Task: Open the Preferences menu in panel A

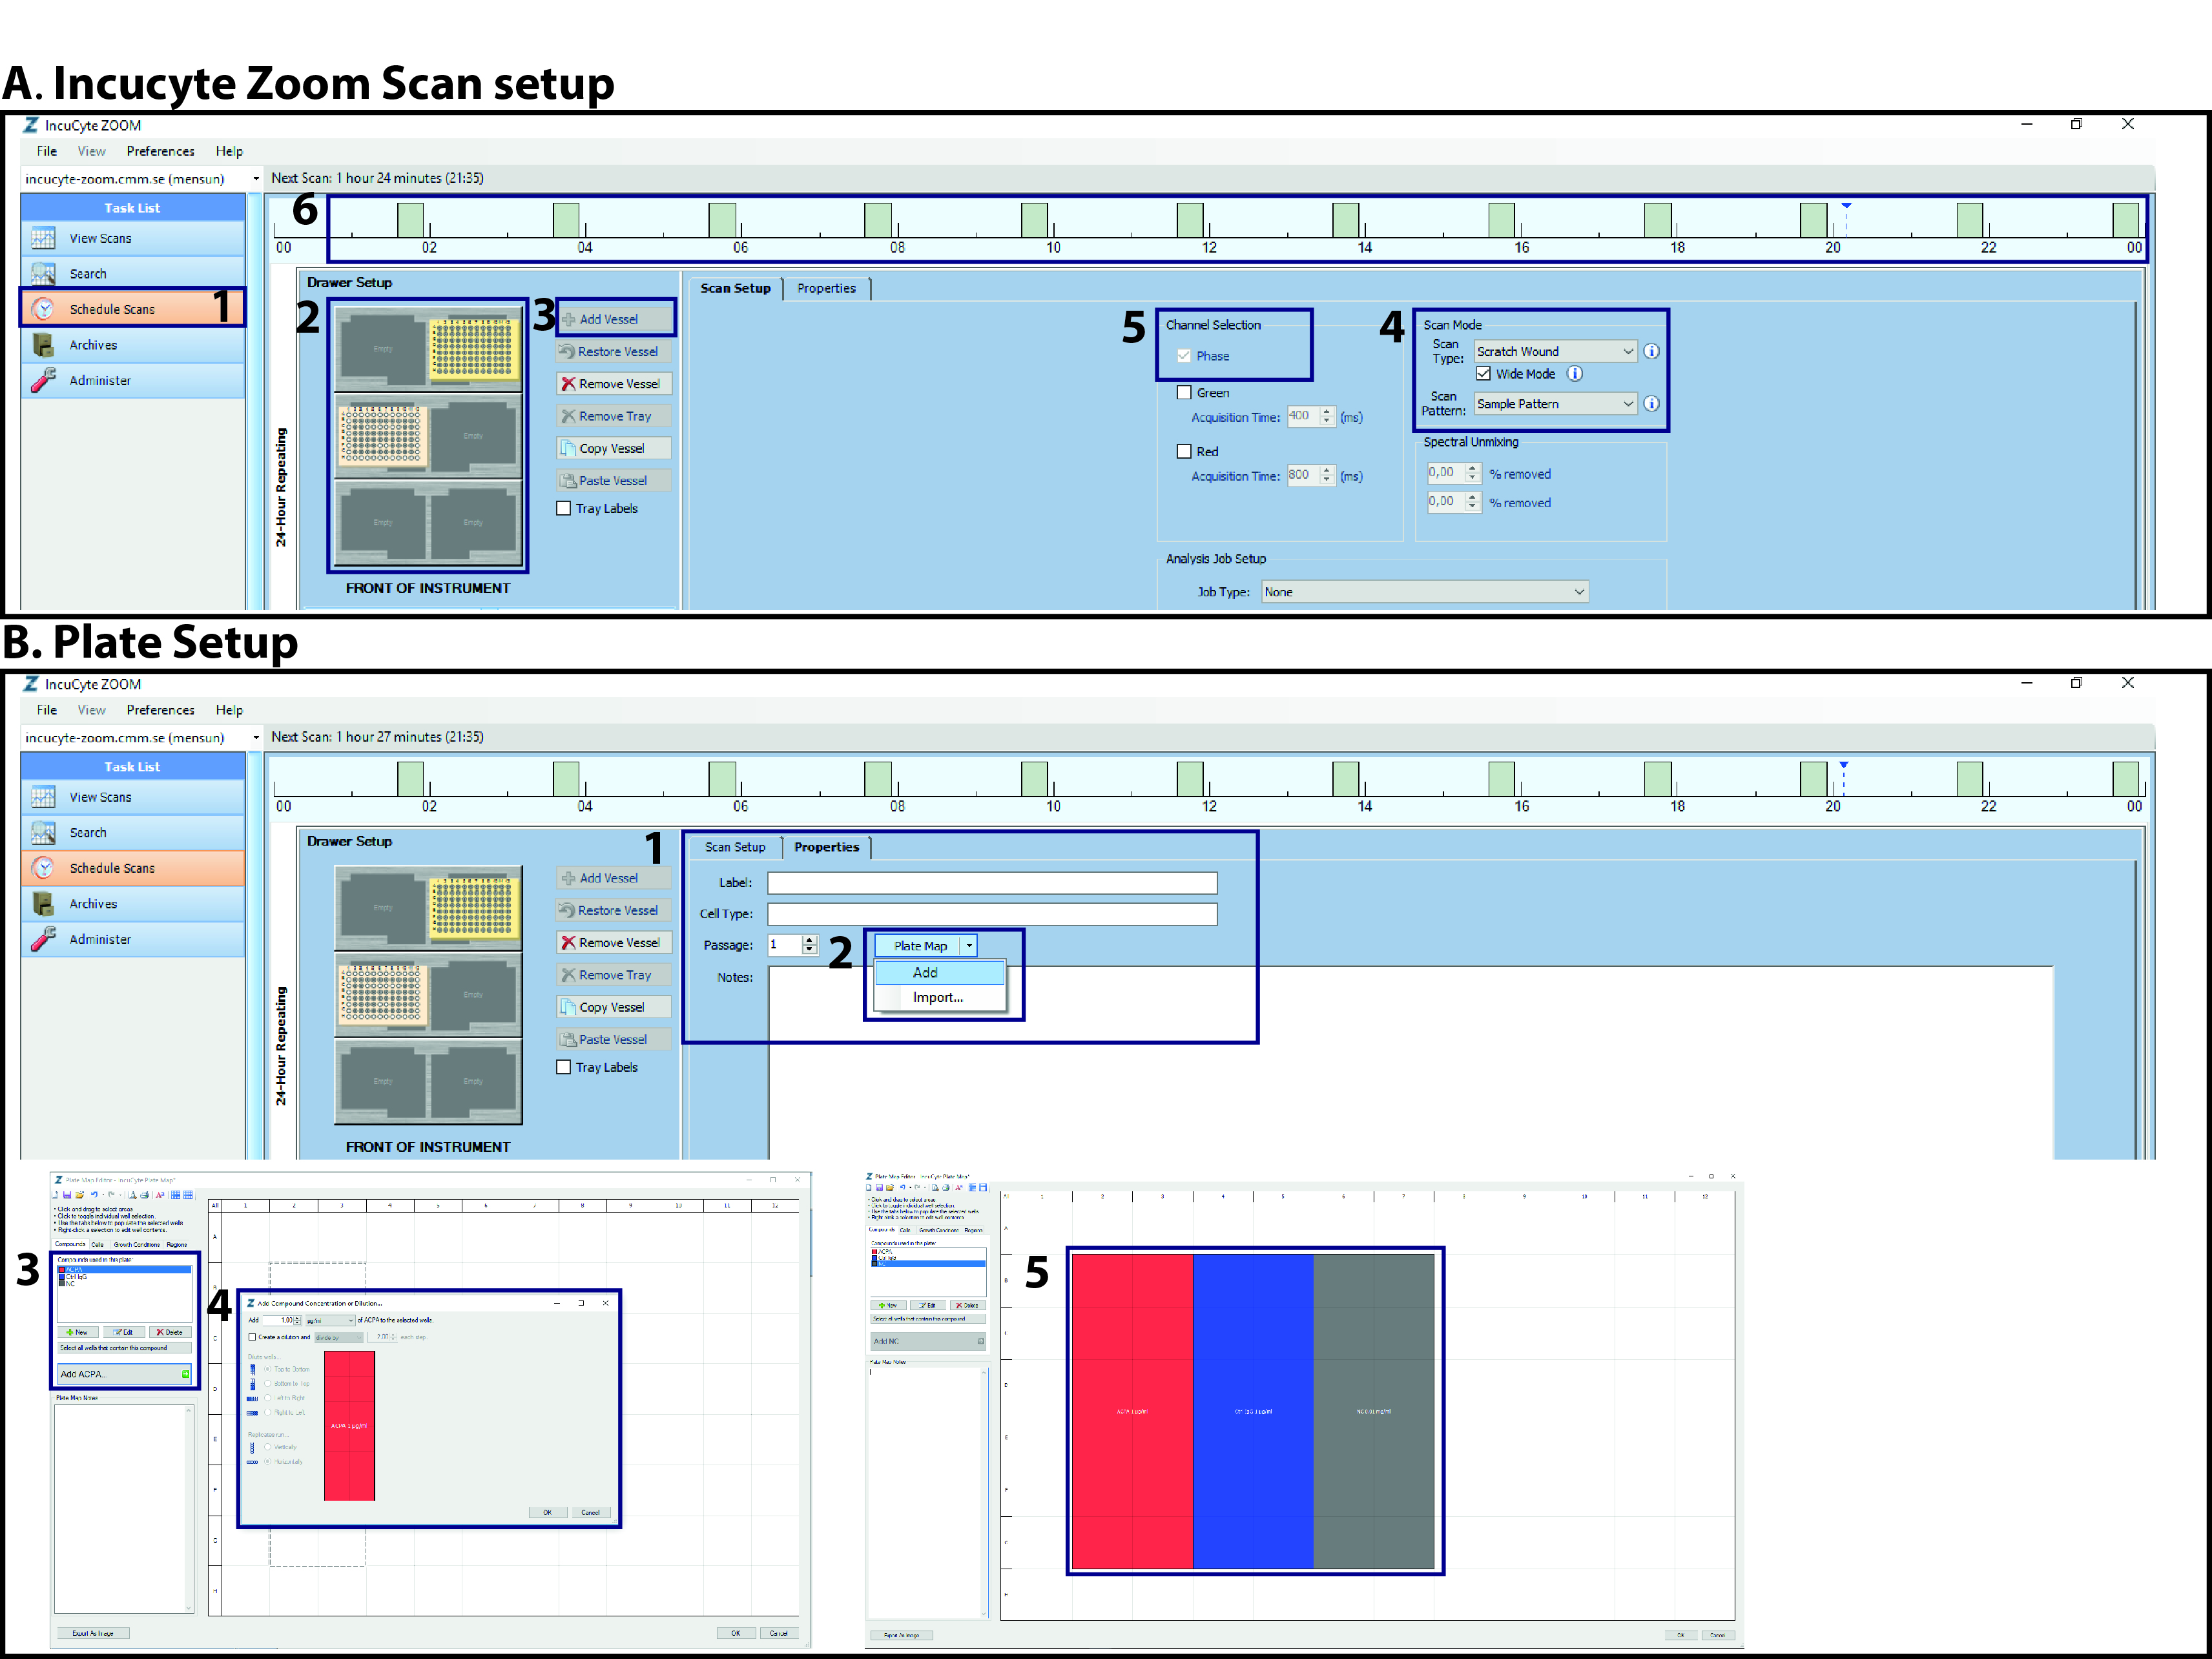Action: pyautogui.click(x=160, y=151)
